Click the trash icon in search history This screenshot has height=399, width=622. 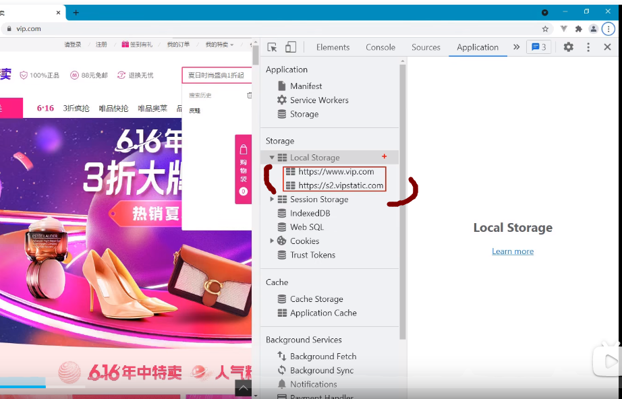(x=250, y=95)
